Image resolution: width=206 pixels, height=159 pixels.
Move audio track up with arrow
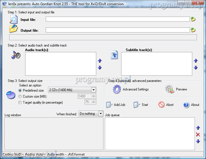pos(100,61)
